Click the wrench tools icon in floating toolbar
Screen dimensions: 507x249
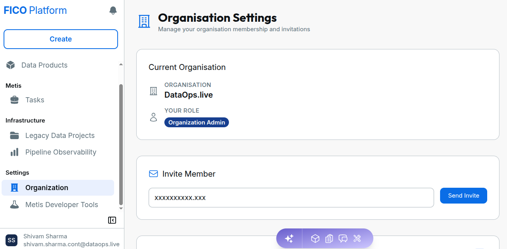click(357, 238)
